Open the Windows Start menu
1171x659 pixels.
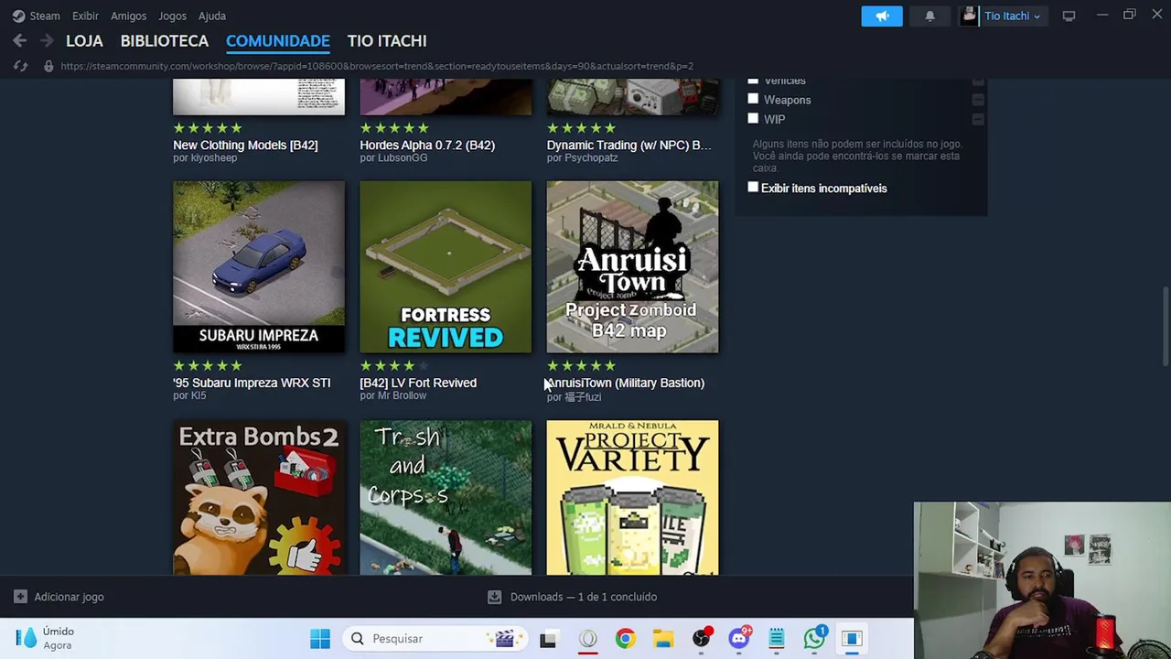click(319, 639)
